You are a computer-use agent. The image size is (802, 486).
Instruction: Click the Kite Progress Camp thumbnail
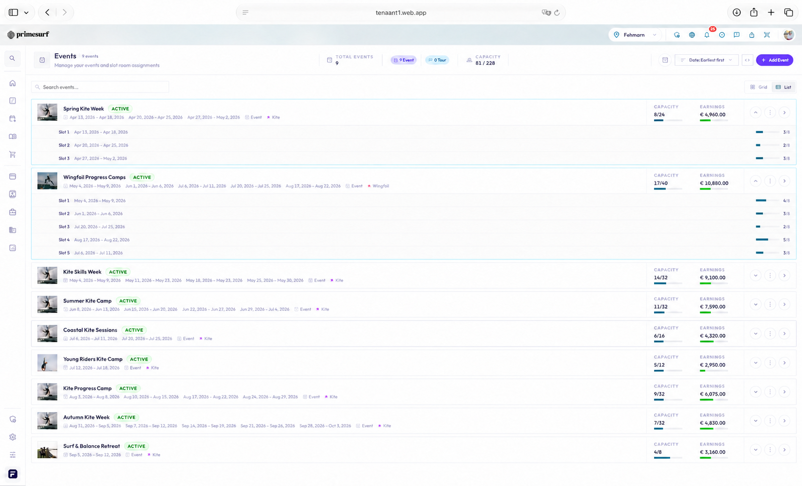47,392
